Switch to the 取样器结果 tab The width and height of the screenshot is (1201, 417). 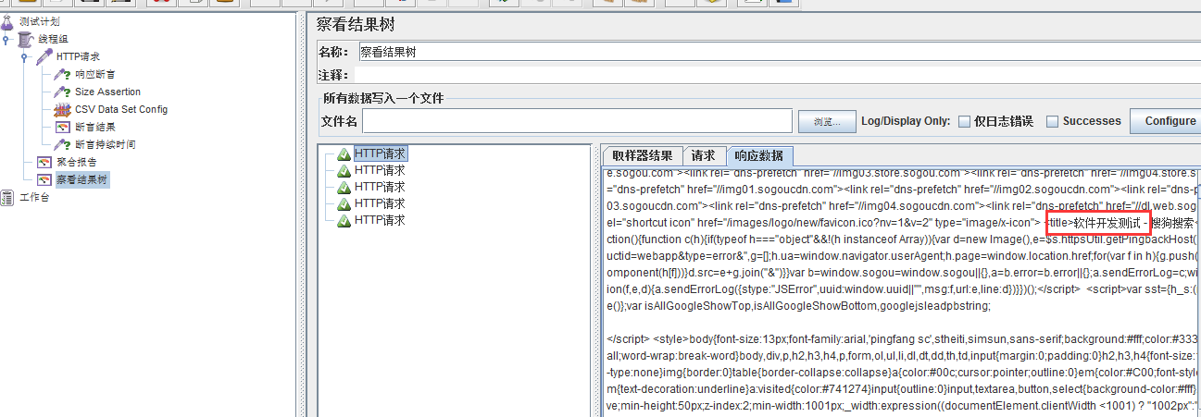tap(643, 155)
